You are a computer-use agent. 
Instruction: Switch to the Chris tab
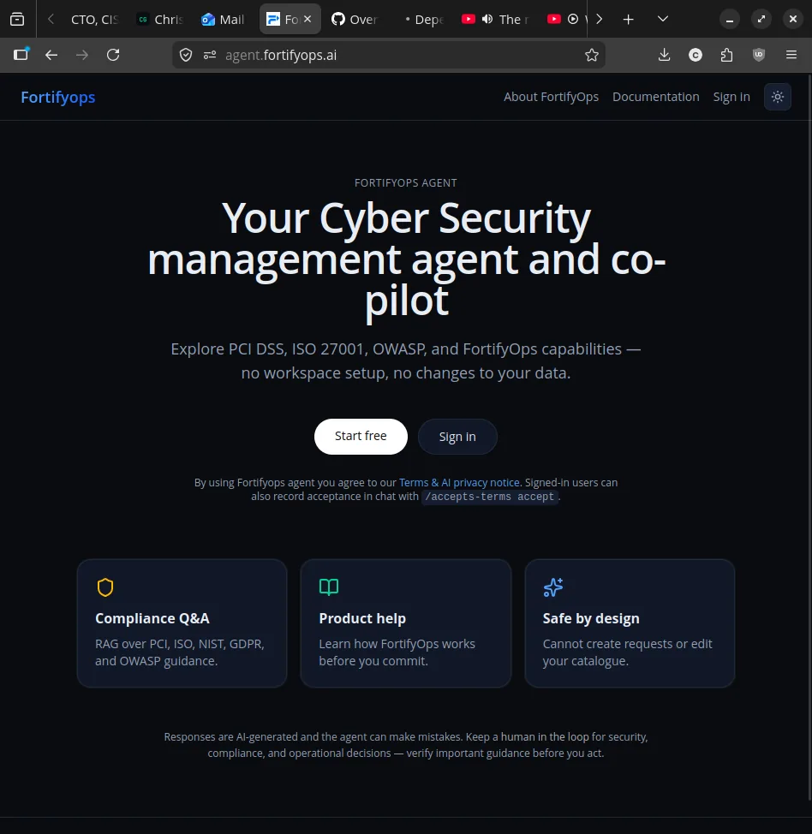(161, 20)
